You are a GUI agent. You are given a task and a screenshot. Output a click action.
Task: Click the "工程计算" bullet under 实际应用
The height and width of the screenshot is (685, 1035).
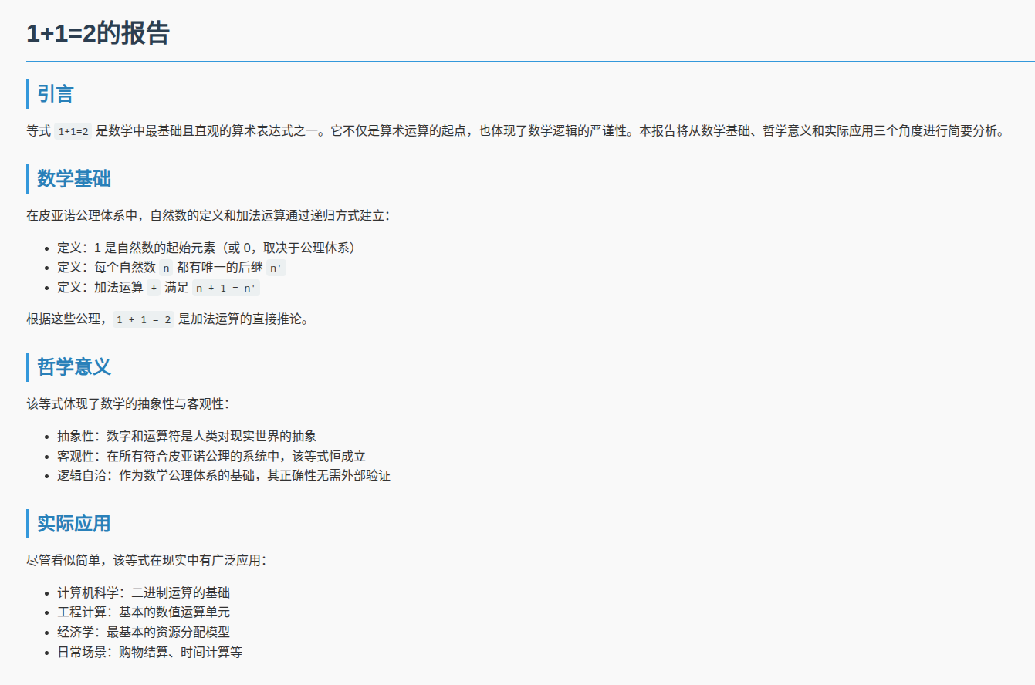143,612
